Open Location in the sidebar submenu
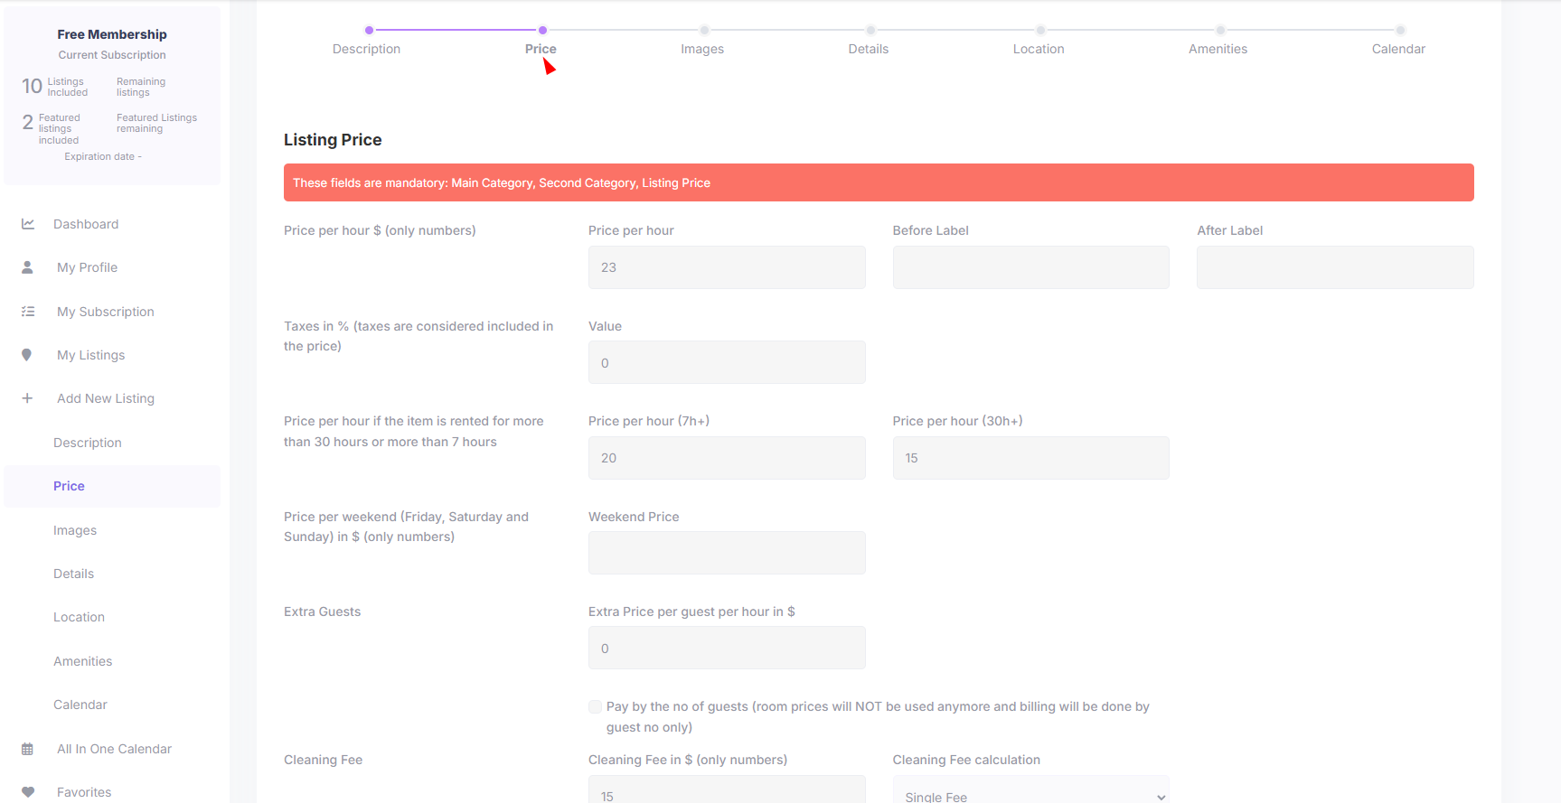The image size is (1561, 803). (x=79, y=617)
